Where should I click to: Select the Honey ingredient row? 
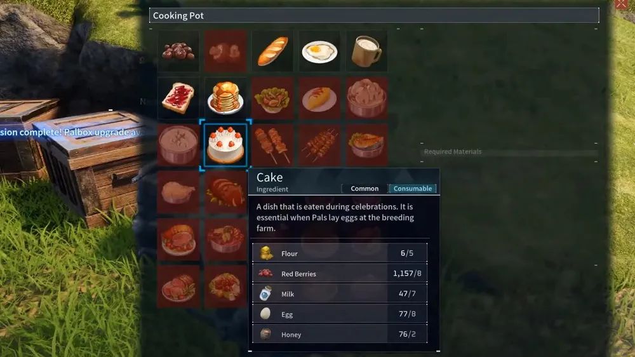(339, 334)
